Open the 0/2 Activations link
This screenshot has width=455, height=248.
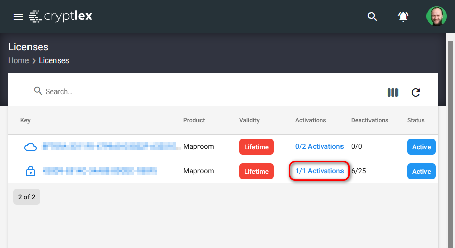pos(319,146)
